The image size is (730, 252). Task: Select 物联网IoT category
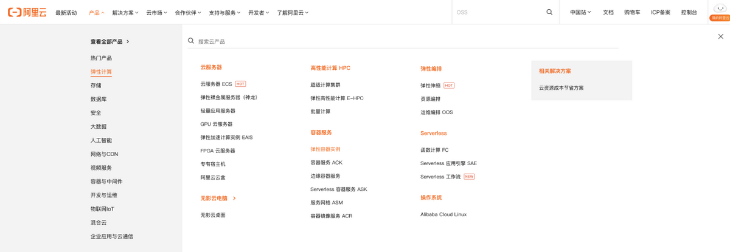point(102,209)
